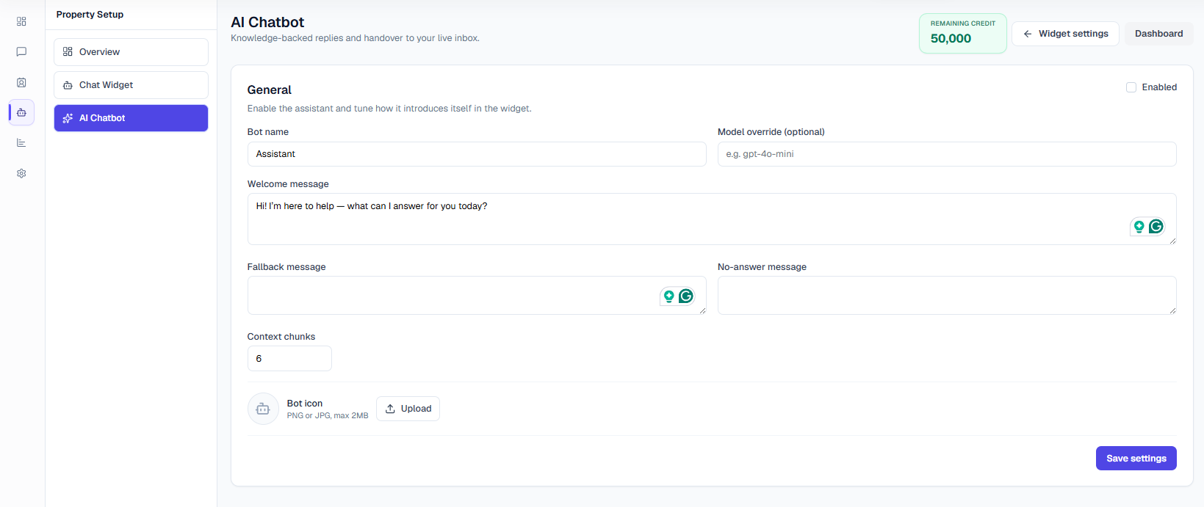Click the Remaining Credit 50,000 badge
Image resolution: width=1204 pixels, height=507 pixels.
click(x=962, y=33)
